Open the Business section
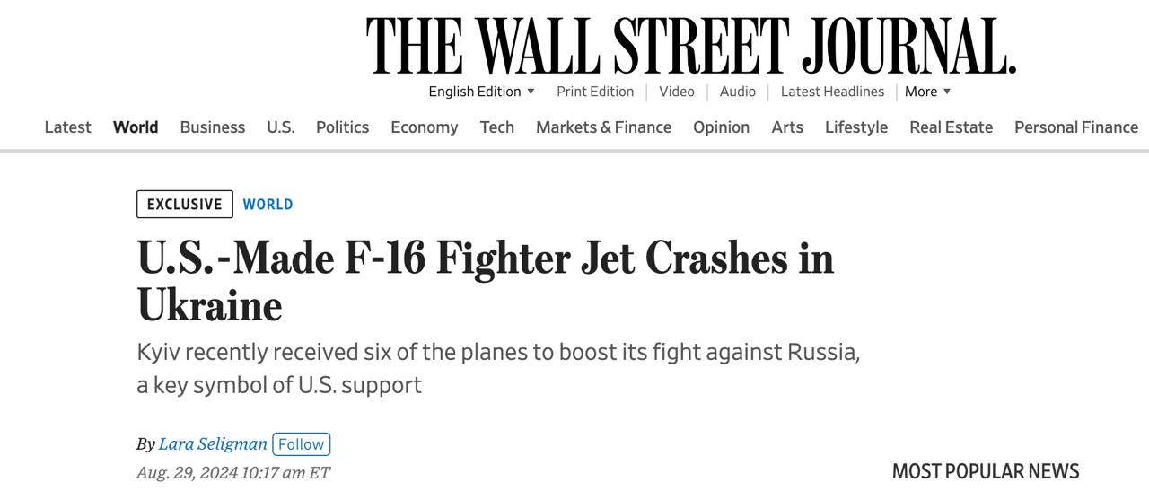The height and width of the screenshot is (491, 1149). tap(212, 127)
